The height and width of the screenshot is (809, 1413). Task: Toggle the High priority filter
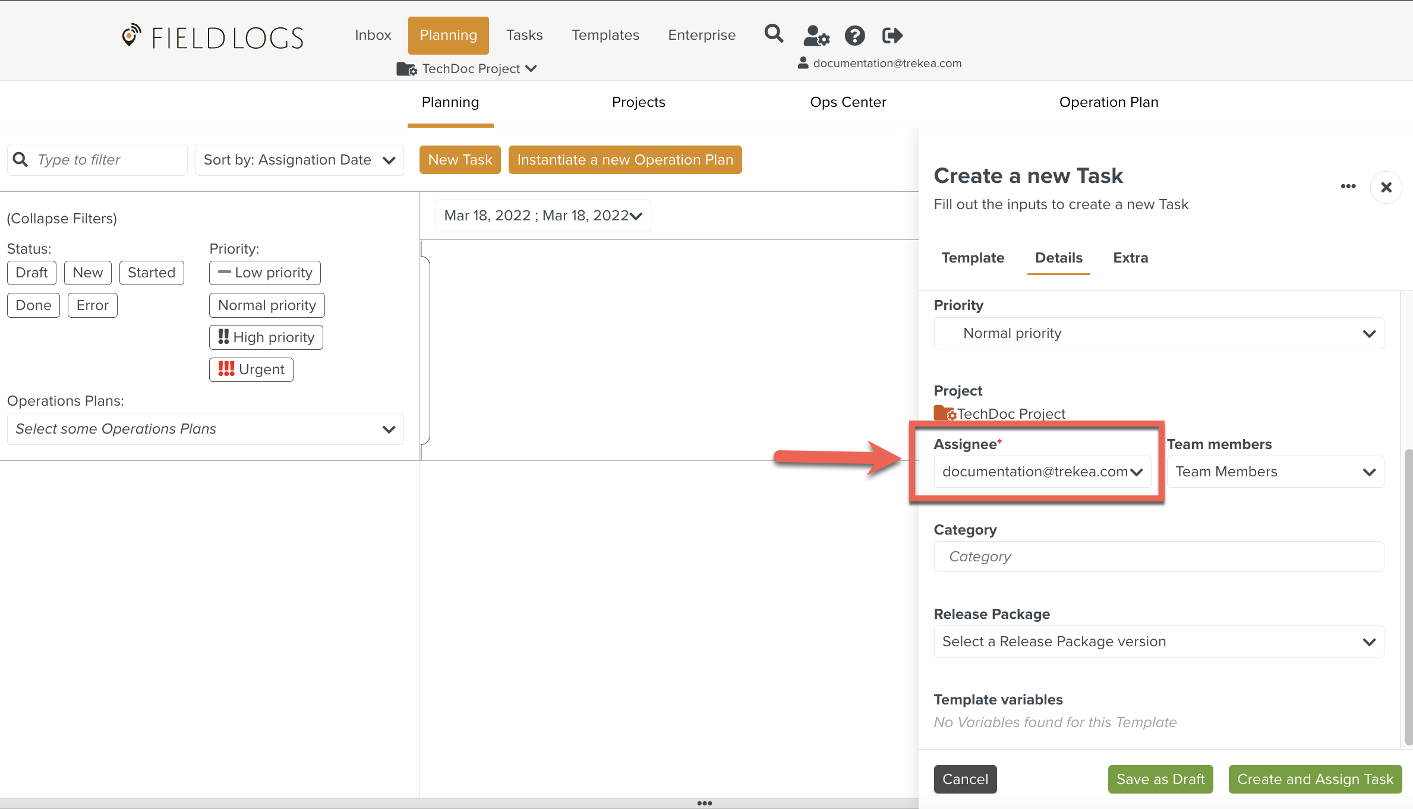click(x=266, y=337)
